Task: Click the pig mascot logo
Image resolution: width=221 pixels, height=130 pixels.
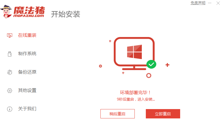Action: point(6,12)
